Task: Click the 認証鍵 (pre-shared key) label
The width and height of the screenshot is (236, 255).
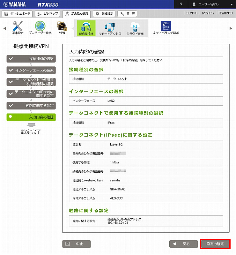Action: coord(88,180)
